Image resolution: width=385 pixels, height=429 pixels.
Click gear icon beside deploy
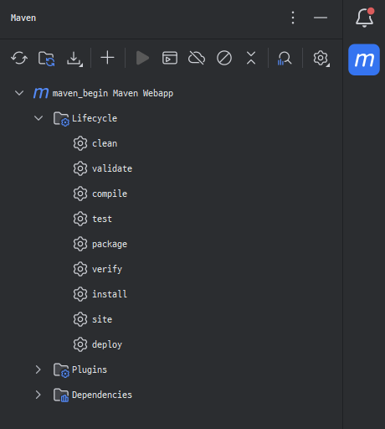[x=80, y=344]
